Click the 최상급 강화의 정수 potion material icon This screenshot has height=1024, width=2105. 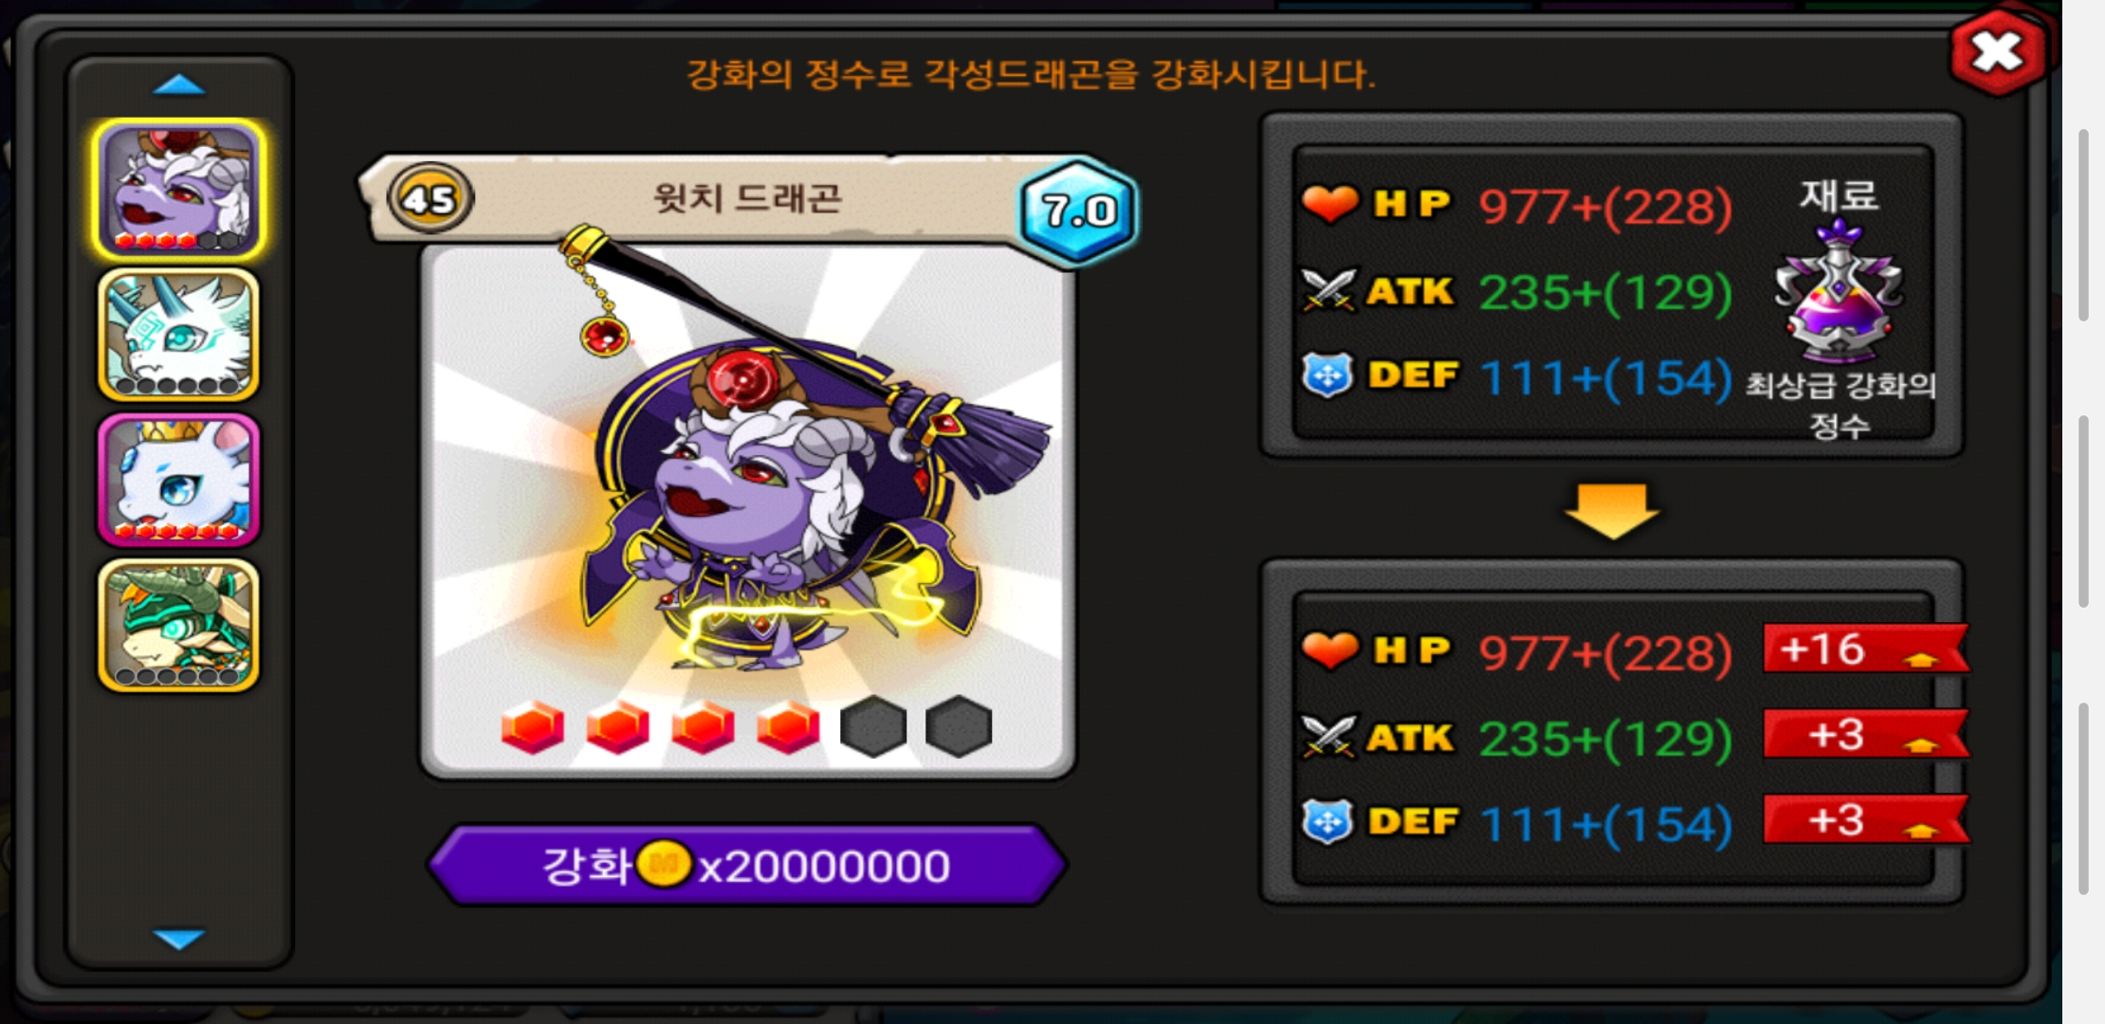click(1839, 292)
